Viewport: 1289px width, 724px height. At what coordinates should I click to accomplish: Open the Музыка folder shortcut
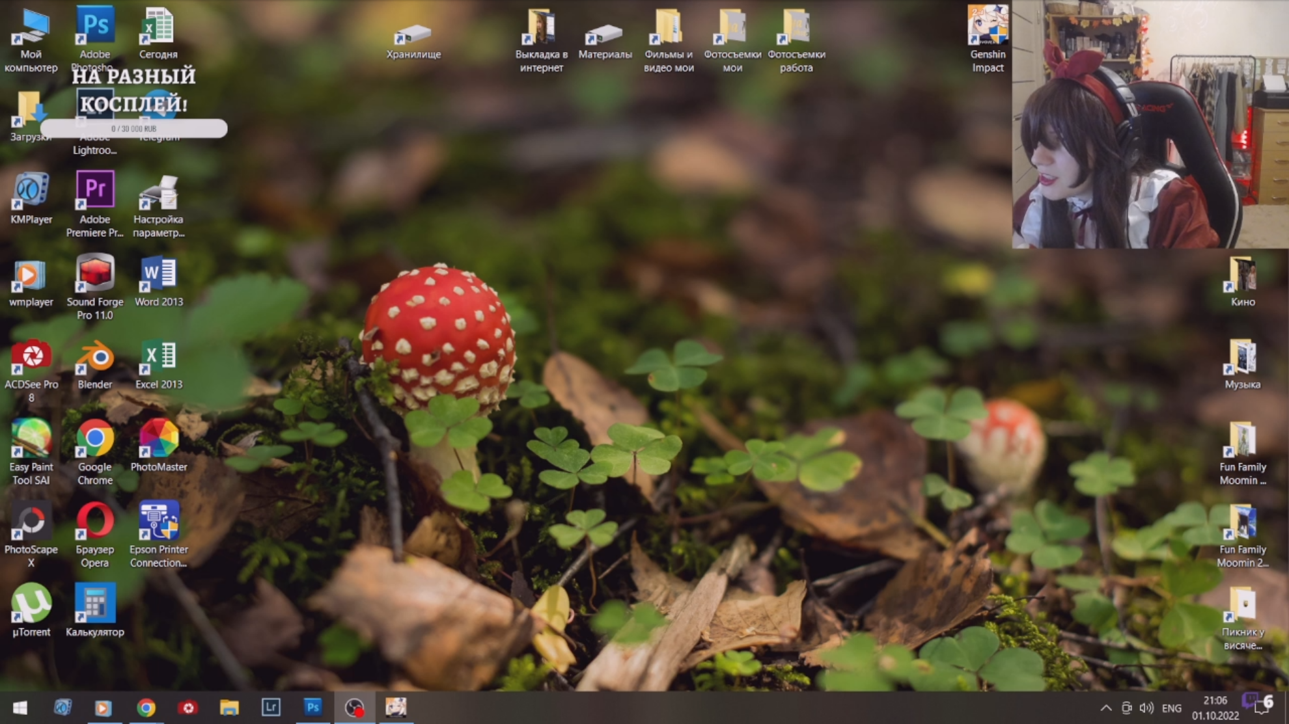tap(1242, 364)
